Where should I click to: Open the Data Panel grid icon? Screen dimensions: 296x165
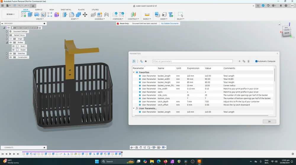click(2, 6)
